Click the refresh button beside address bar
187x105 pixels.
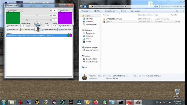tap(157, 6)
